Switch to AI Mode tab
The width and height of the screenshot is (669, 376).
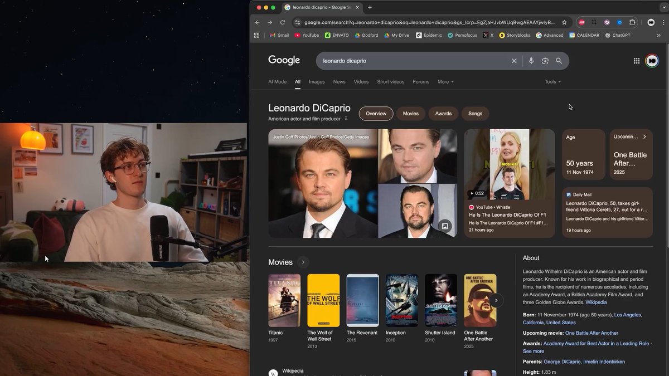pyautogui.click(x=277, y=82)
